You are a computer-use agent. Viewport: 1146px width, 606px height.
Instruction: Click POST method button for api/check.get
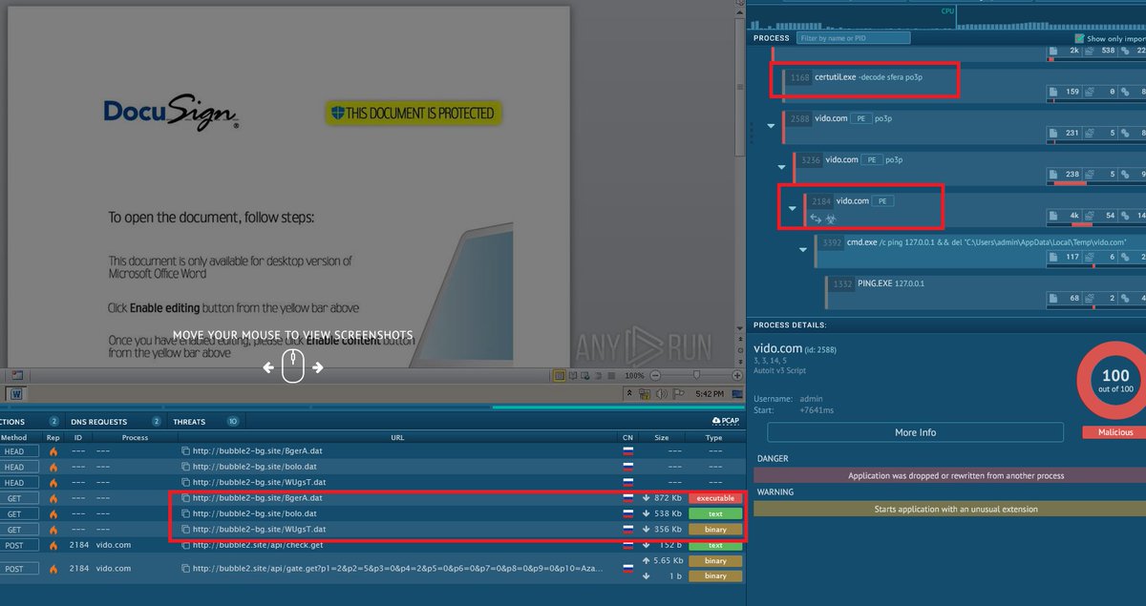[16, 545]
